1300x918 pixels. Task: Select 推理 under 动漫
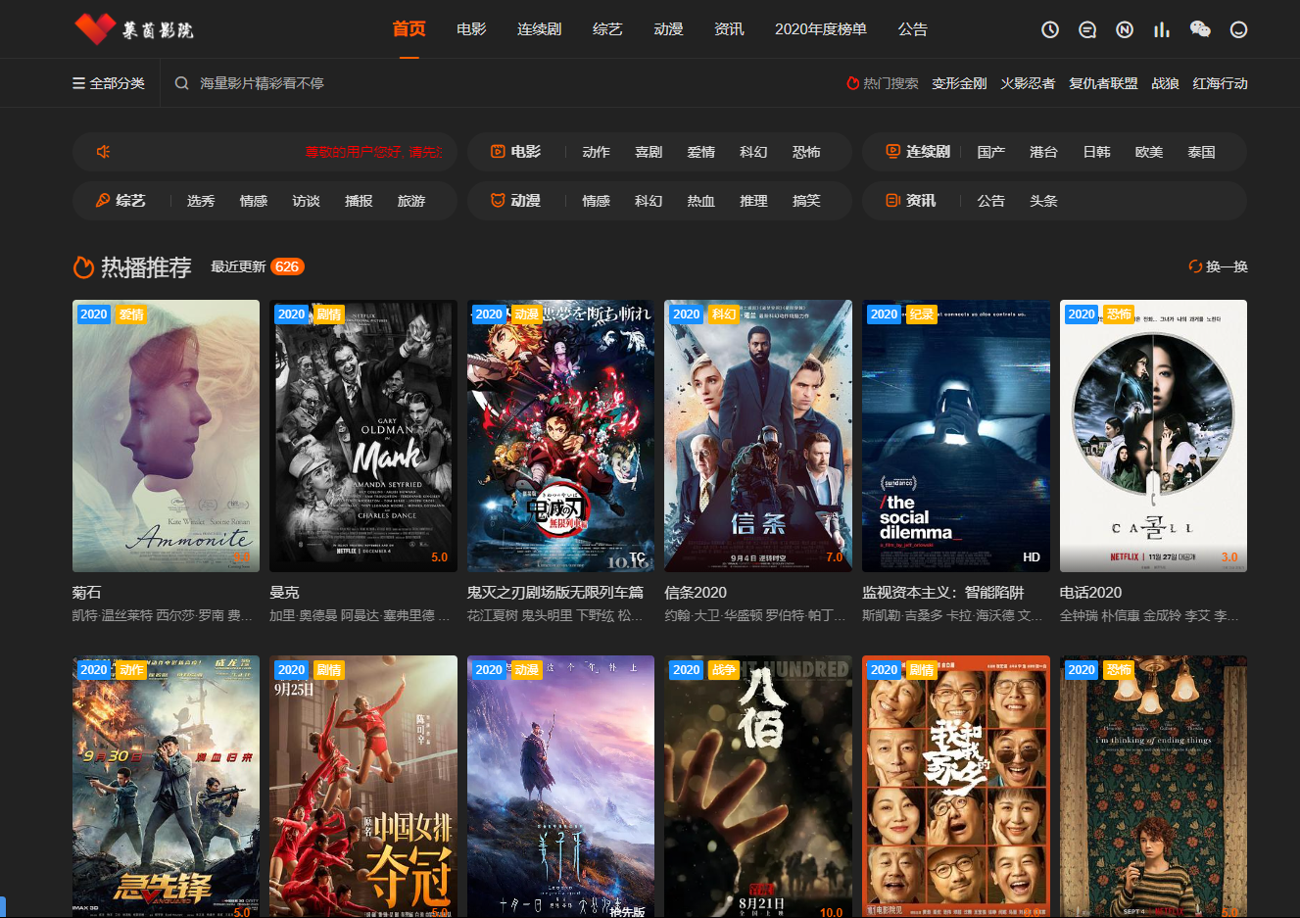[753, 201]
